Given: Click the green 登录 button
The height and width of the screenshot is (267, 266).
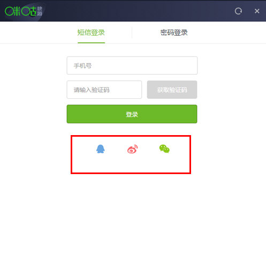Looking at the screenshot, I should click(132, 114).
